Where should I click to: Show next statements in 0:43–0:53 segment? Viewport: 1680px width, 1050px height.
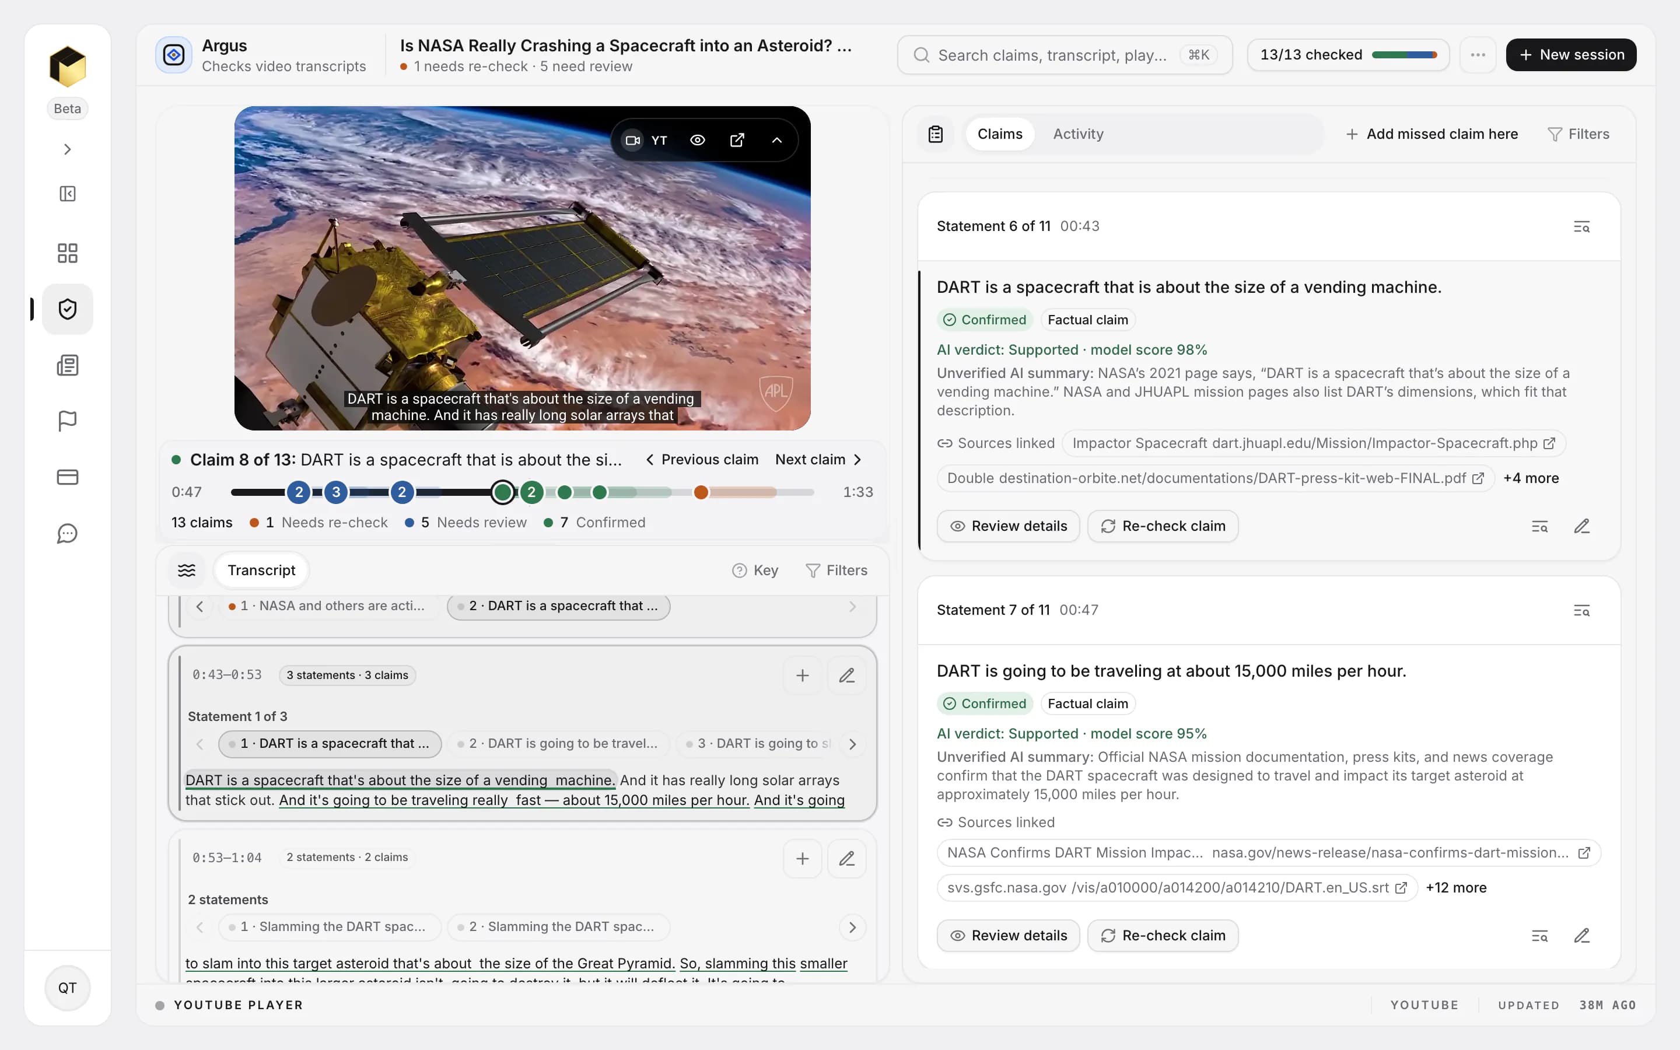[x=852, y=744]
